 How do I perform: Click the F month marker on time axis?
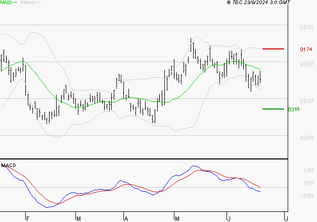click(x=28, y=219)
